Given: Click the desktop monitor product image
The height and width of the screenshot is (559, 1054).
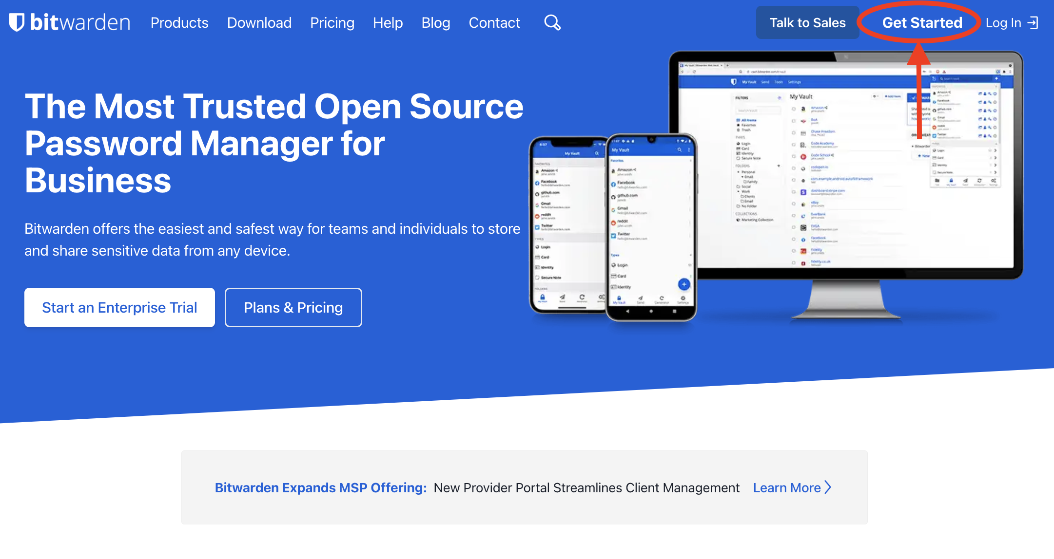Looking at the screenshot, I should (846, 185).
